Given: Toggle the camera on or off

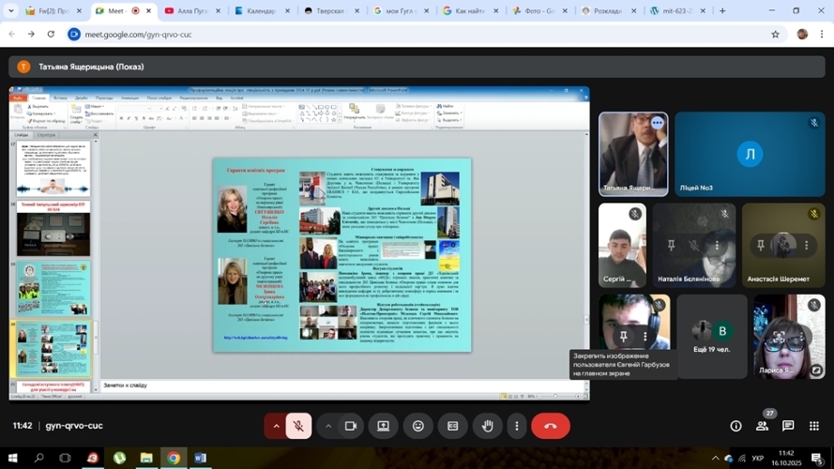Looking at the screenshot, I should (350, 426).
